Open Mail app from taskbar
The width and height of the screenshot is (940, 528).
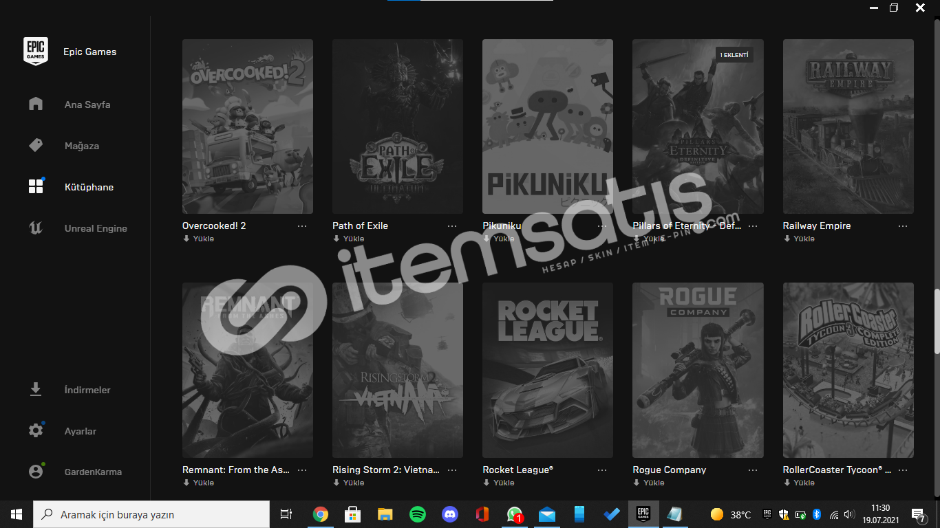(x=546, y=514)
